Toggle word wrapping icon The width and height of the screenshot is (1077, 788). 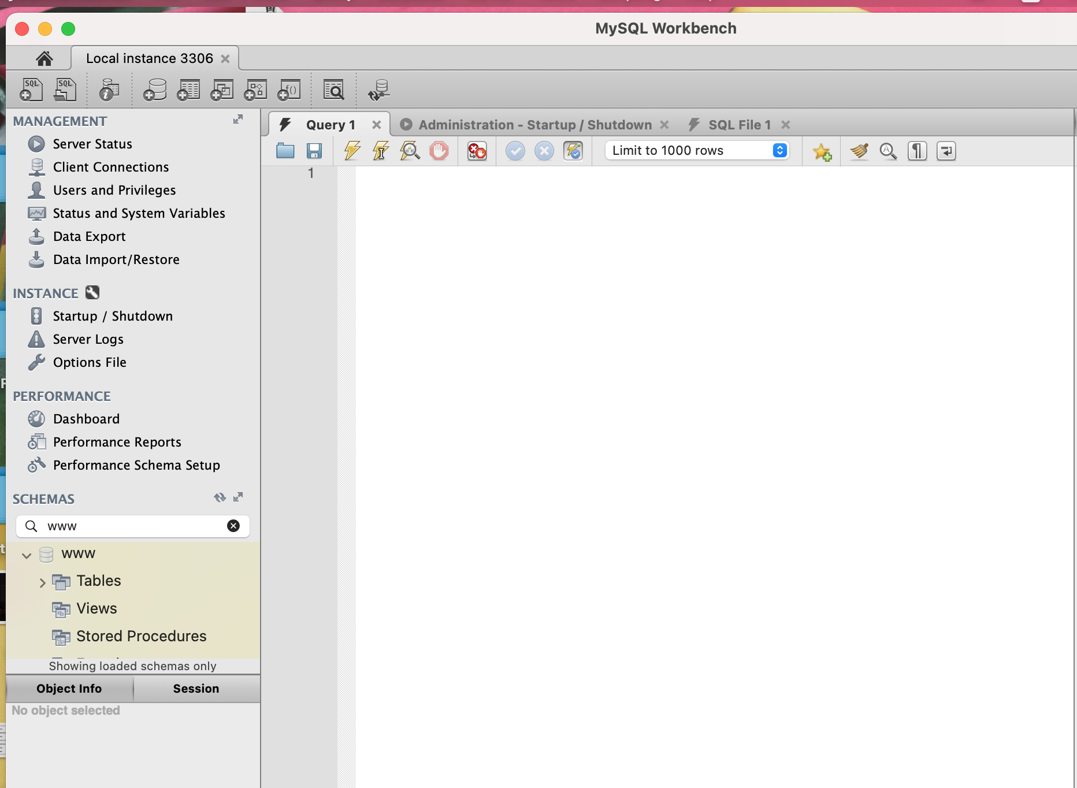[x=946, y=151]
